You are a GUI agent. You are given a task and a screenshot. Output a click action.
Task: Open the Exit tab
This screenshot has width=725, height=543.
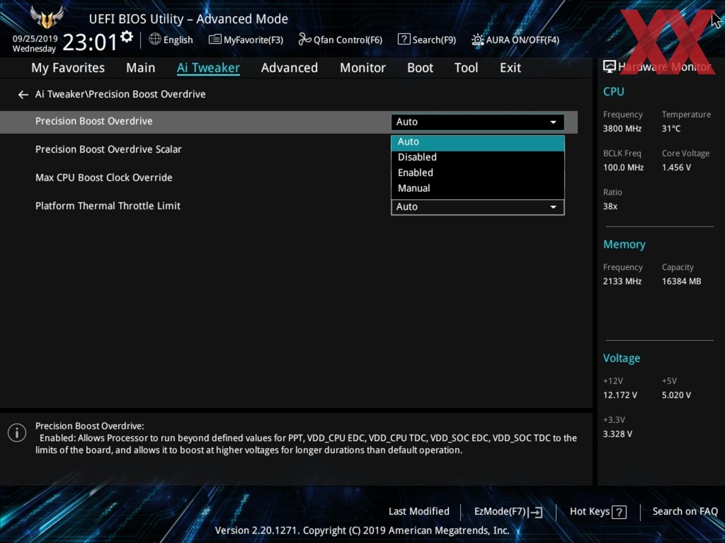510,68
